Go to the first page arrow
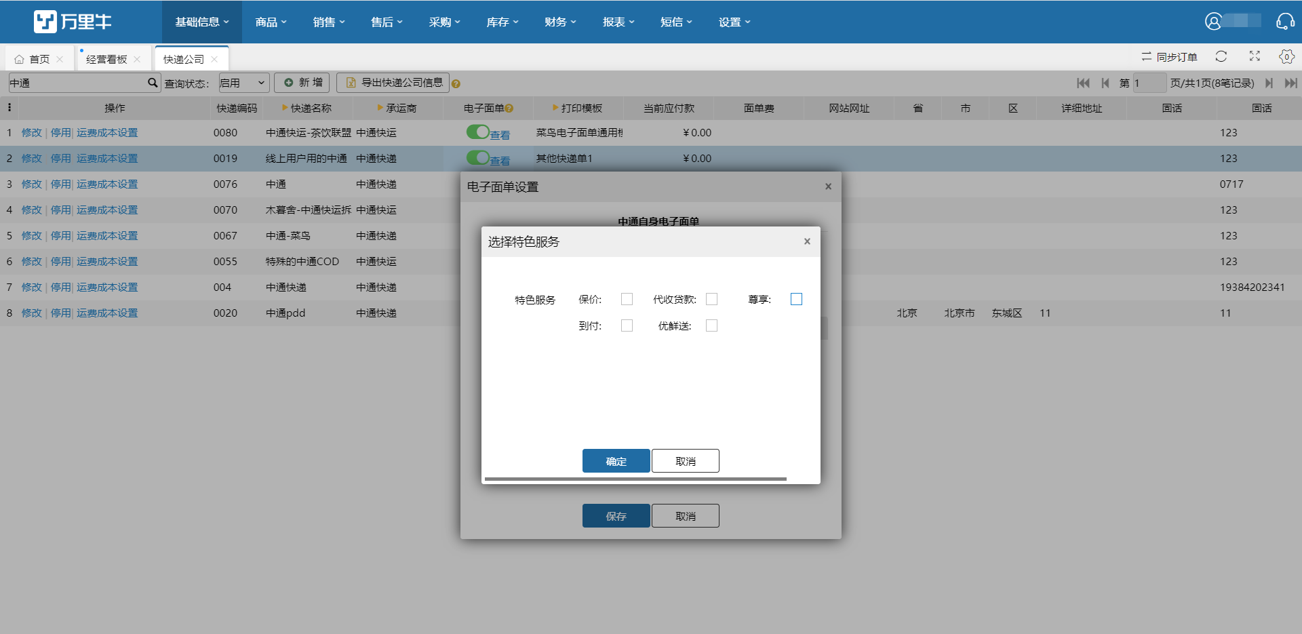The image size is (1302, 634). coord(1083,83)
